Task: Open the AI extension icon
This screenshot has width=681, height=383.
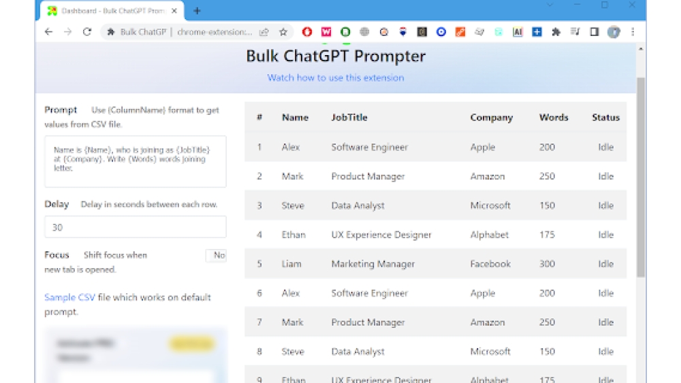Action: 518,32
